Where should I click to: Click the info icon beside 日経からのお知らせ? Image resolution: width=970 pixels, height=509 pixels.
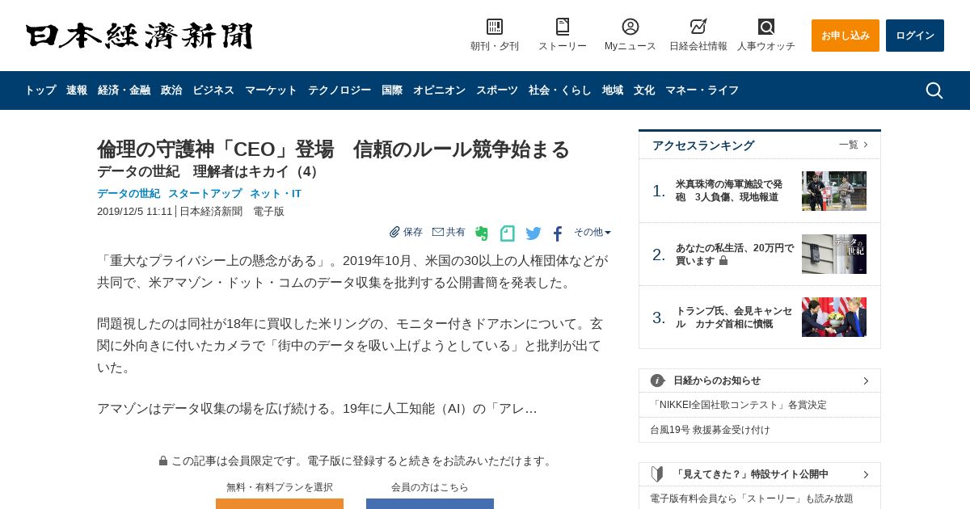click(657, 381)
